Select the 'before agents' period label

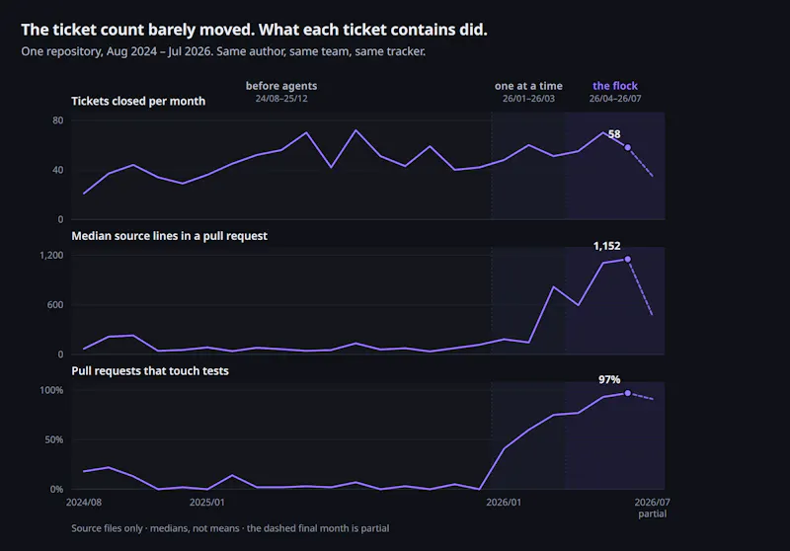tap(281, 86)
